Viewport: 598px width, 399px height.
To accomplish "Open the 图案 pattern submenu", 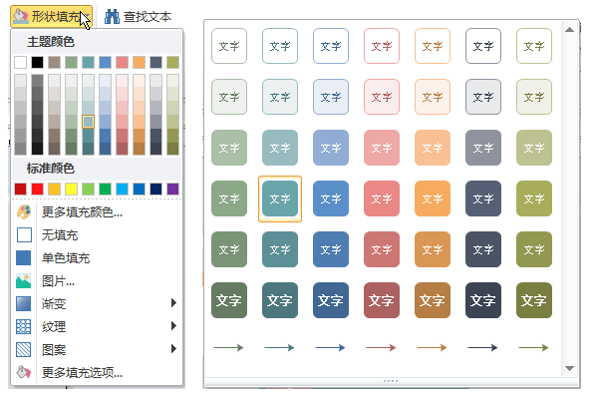I will pyautogui.click(x=97, y=349).
